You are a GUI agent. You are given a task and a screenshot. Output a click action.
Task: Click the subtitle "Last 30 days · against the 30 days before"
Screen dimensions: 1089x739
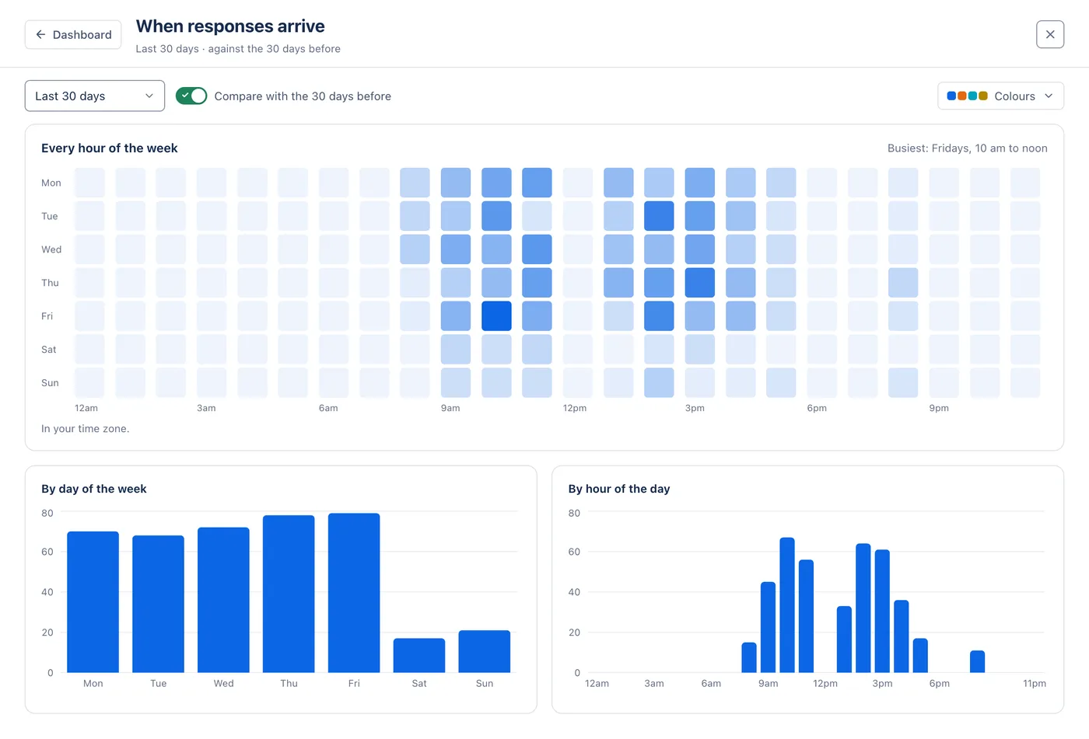pos(238,49)
